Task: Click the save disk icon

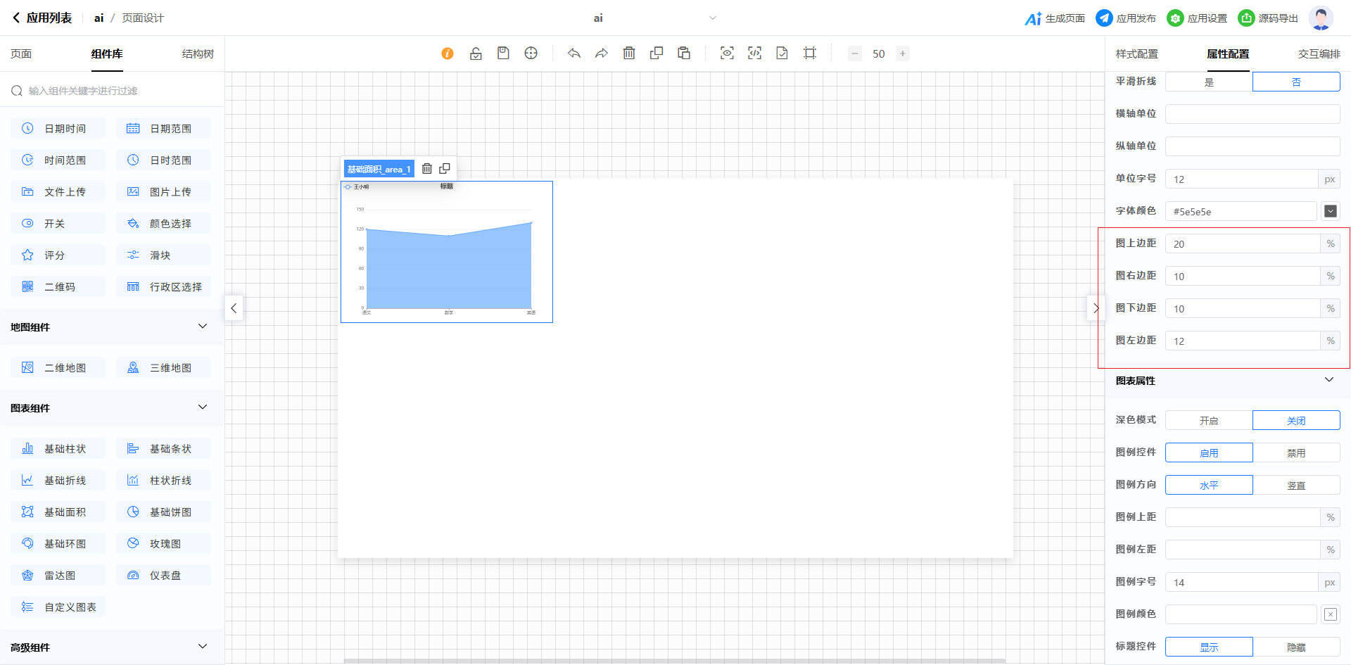Action: click(x=503, y=53)
